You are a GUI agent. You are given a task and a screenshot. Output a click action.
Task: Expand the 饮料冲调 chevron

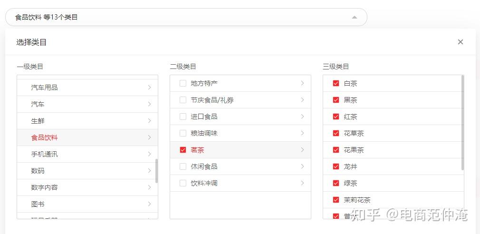(302, 183)
